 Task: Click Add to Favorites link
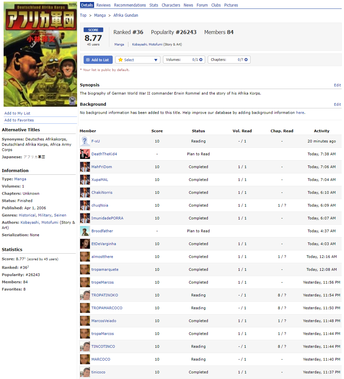click(x=19, y=120)
